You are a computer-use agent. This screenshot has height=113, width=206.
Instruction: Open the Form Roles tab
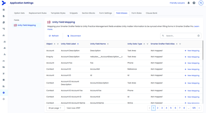(x=137, y=13)
